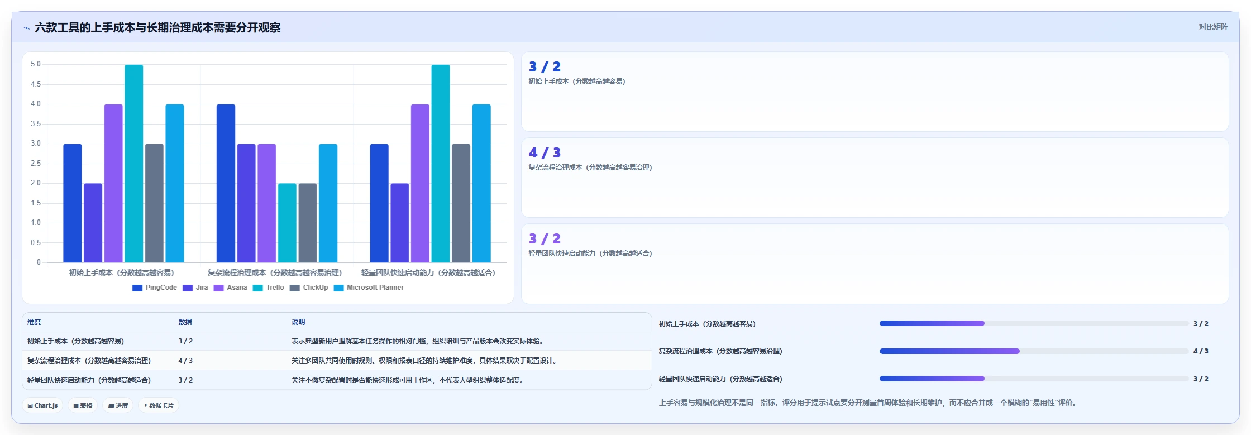
Task: Click the 5.0 y-axis tick label
Action: click(36, 64)
